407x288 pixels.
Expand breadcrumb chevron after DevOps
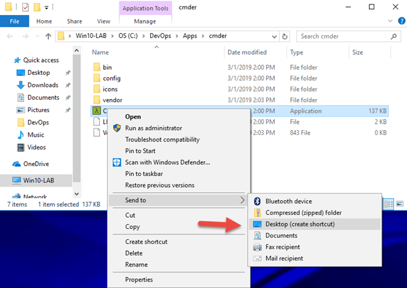click(177, 36)
